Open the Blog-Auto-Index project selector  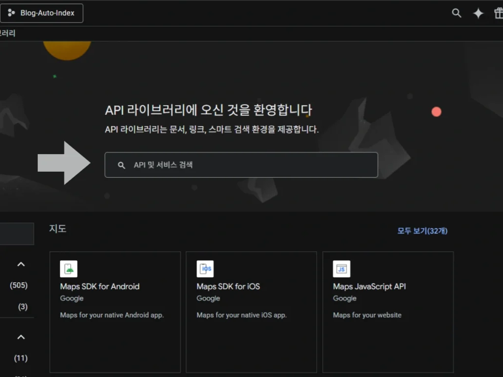42,13
